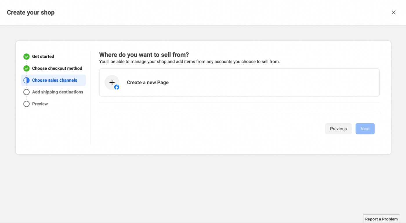Click the empty circle next to Preview
The image size is (406, 223).
pyautogui.click(x=26, y=104)
